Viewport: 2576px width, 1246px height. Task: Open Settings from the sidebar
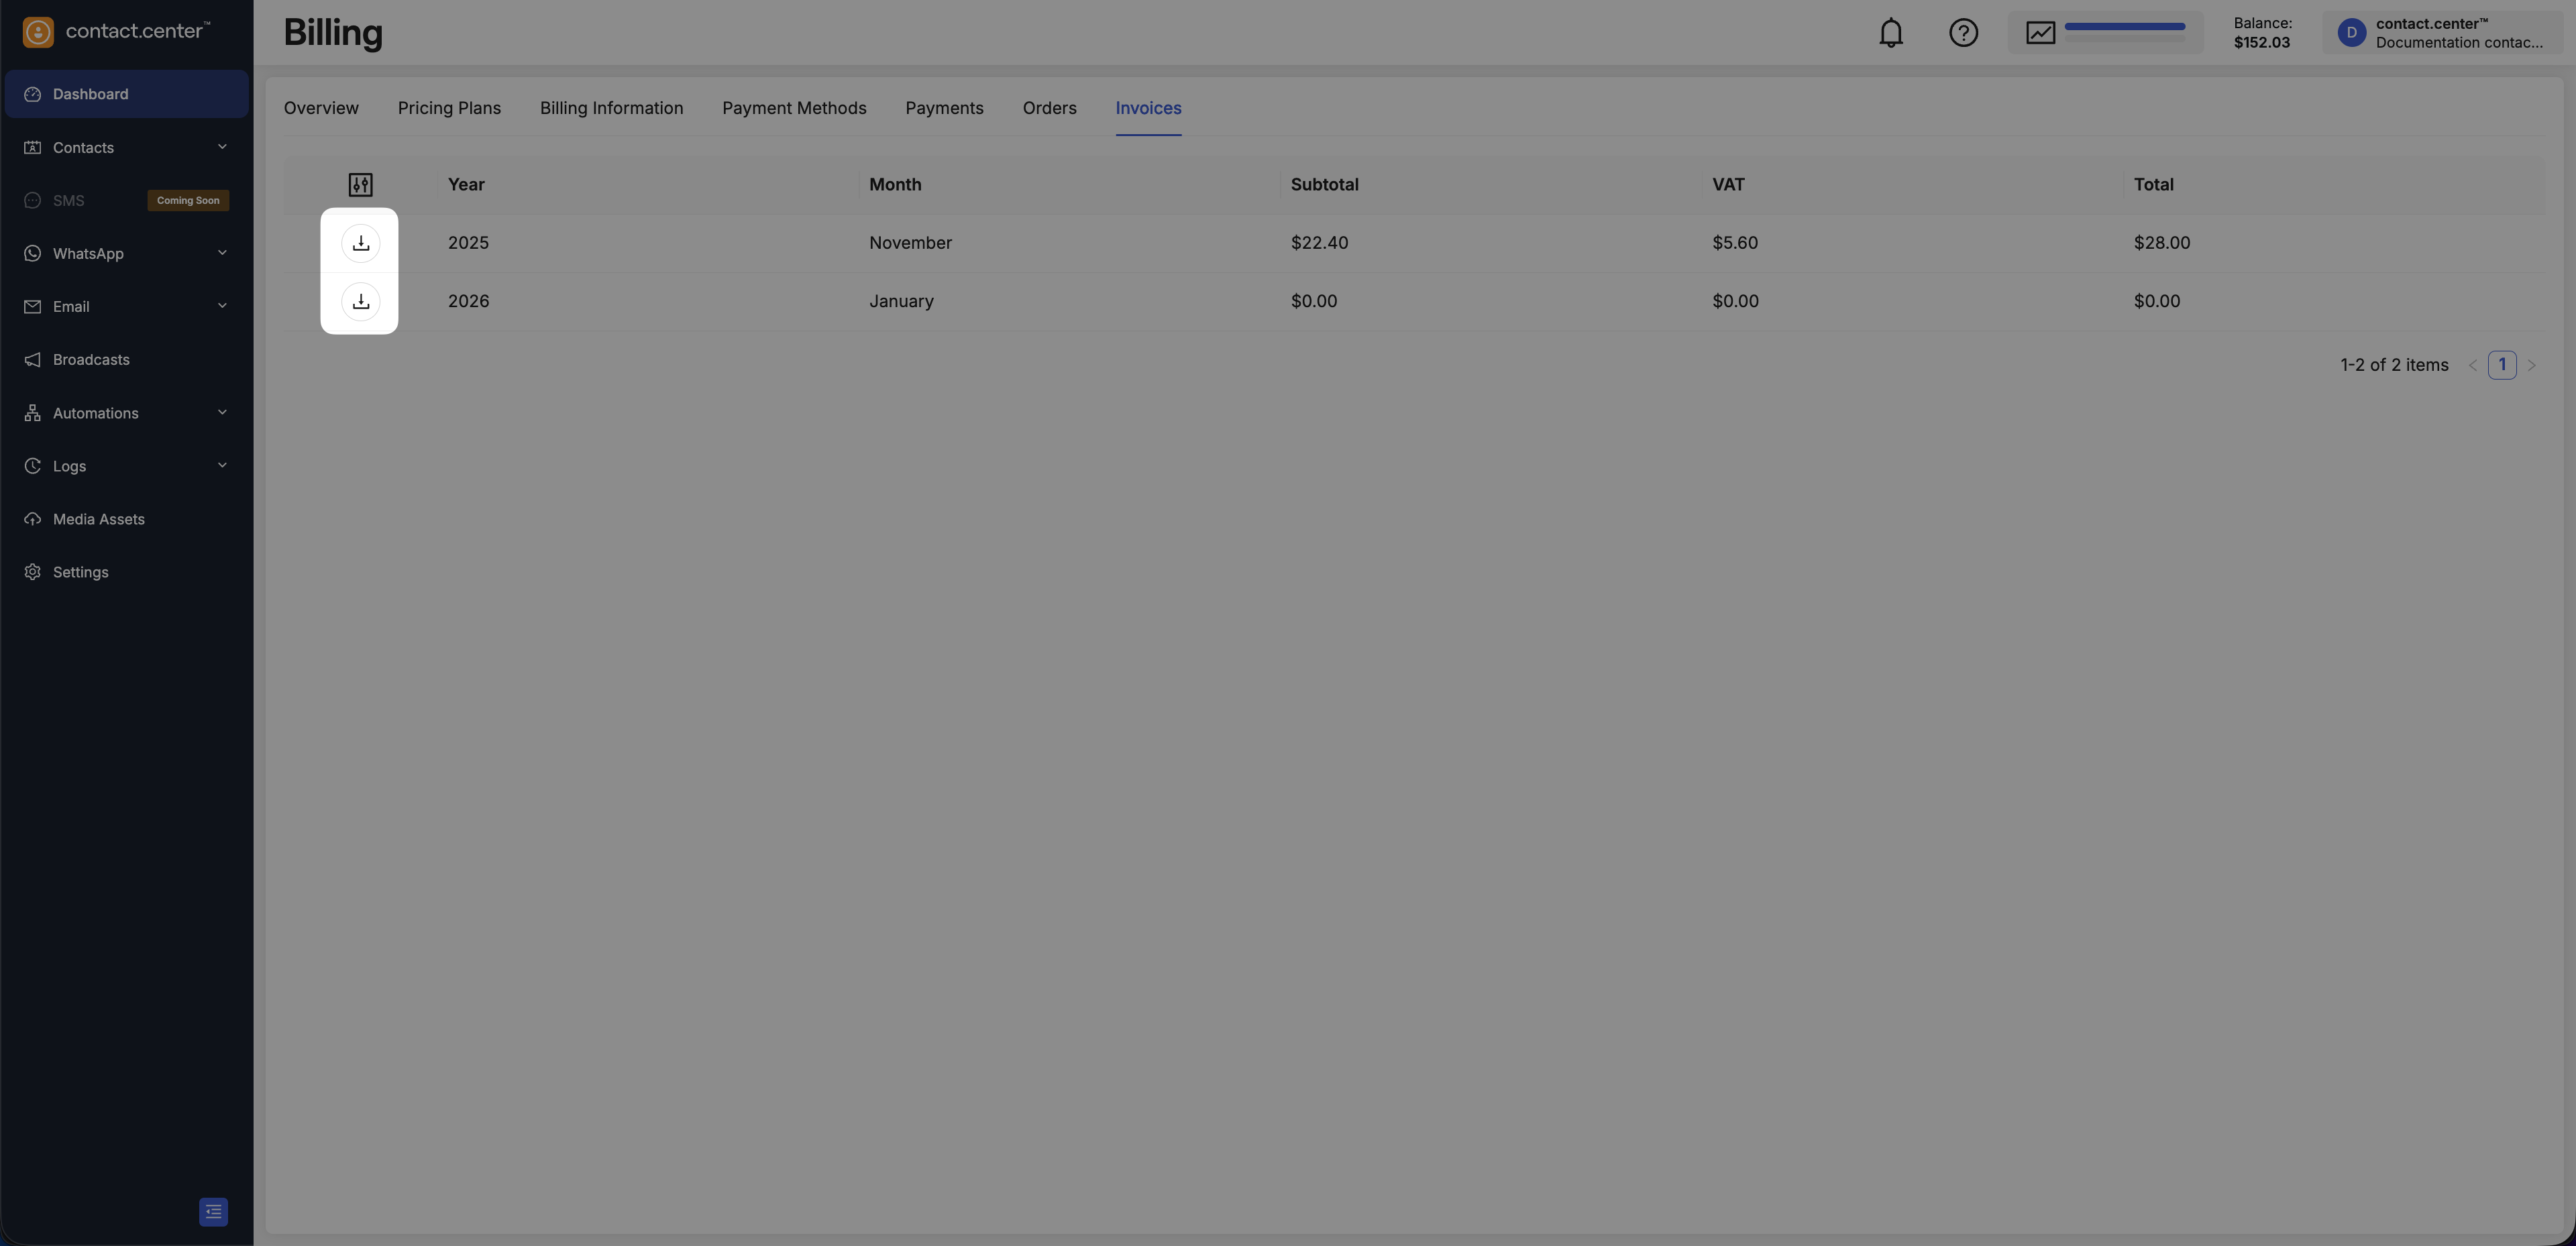click(x=80, y=572)
